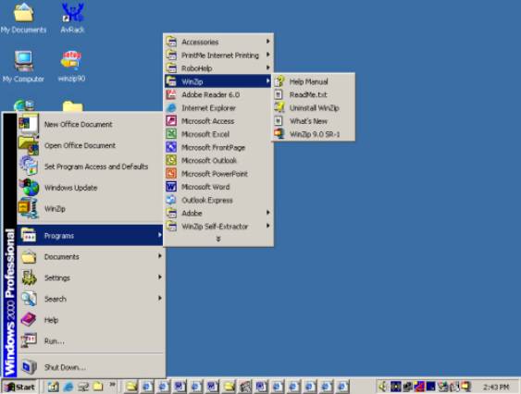This screenshot has width=521, height=394.
Task: Expand the Adobe program folder
Action: (218, 213)
